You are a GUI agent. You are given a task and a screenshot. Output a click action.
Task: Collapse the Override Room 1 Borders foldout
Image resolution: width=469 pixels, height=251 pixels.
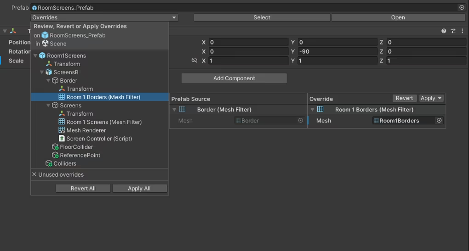pos(312,110)
